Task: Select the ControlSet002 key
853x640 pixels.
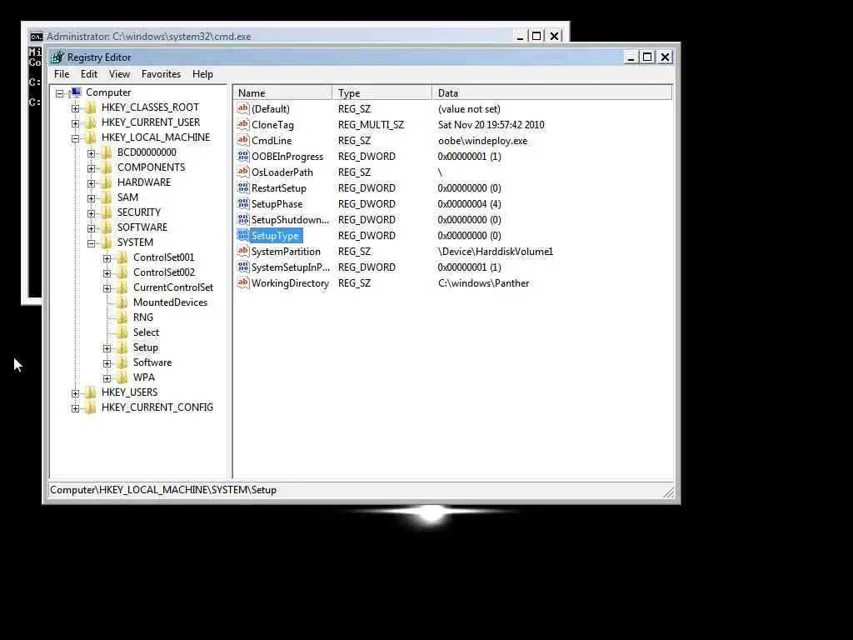Action: coord(164,272)
